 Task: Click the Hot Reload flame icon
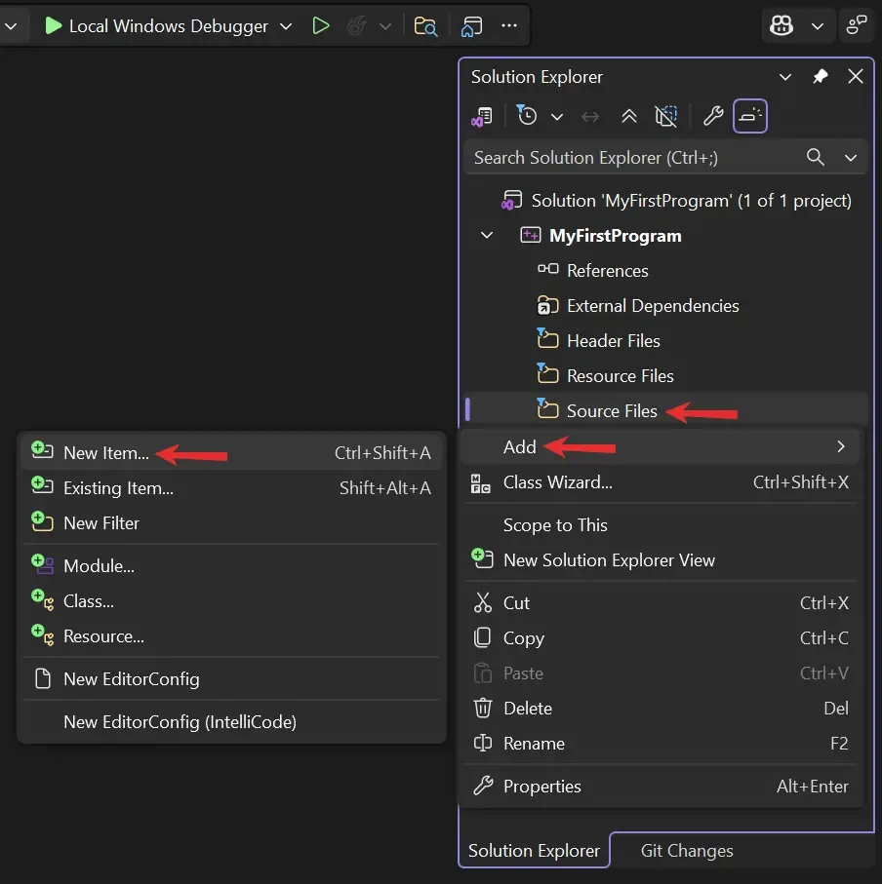[x=357, y=26]
